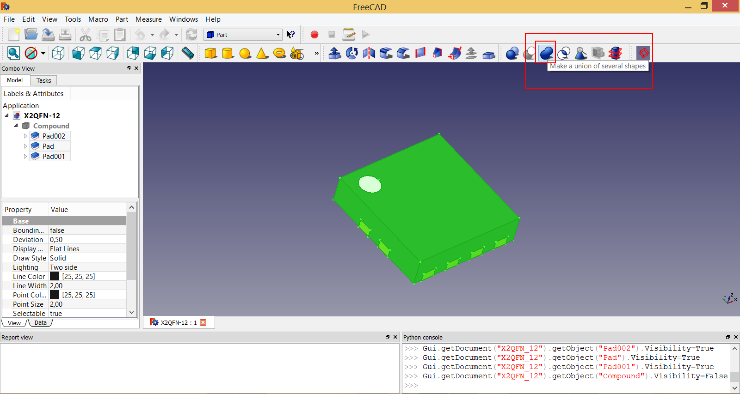Expand the Pad002 tree item

pos(25,136)
